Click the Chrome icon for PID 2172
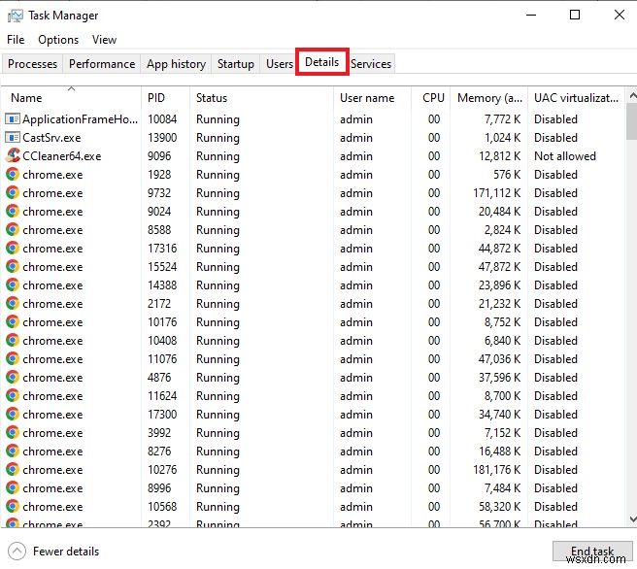The height and width of the screenshot is (569, 637). 13,304
